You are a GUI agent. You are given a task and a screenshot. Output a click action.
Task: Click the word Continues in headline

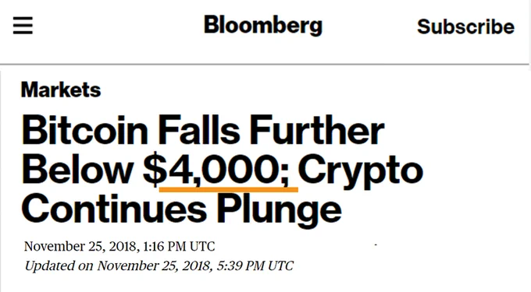click(x=114, y=209)
